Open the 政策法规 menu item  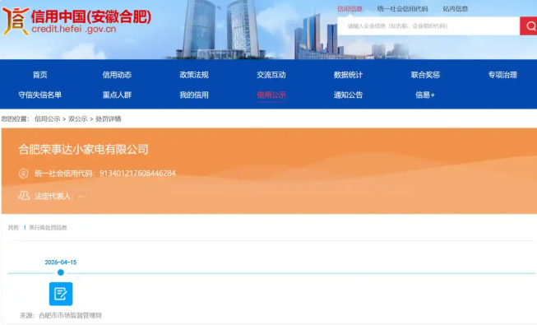tap(194, 75)
